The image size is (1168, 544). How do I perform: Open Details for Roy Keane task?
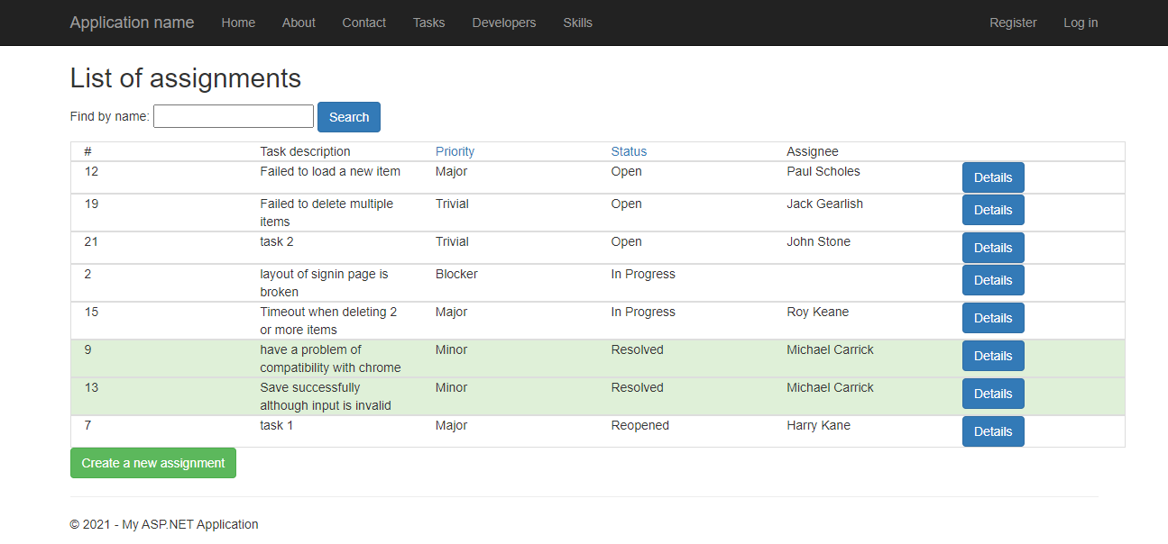[x=993, y=318]
